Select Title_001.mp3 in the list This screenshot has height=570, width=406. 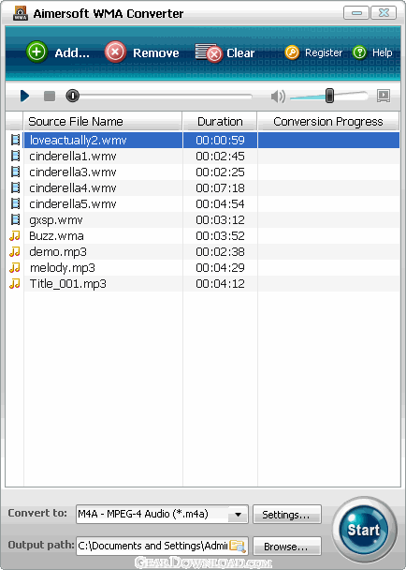[203, 283]
